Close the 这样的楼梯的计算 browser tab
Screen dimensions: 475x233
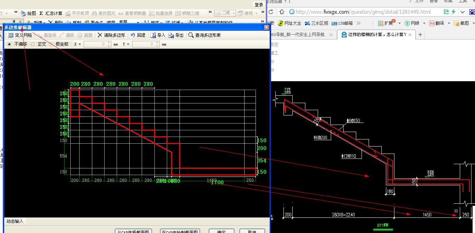coord(410,35)
